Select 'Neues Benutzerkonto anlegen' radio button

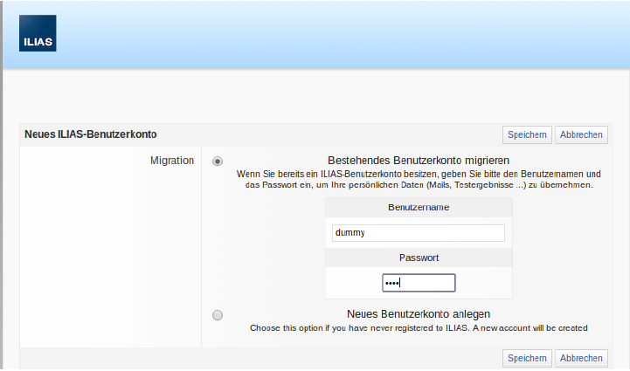click(218, 315)
